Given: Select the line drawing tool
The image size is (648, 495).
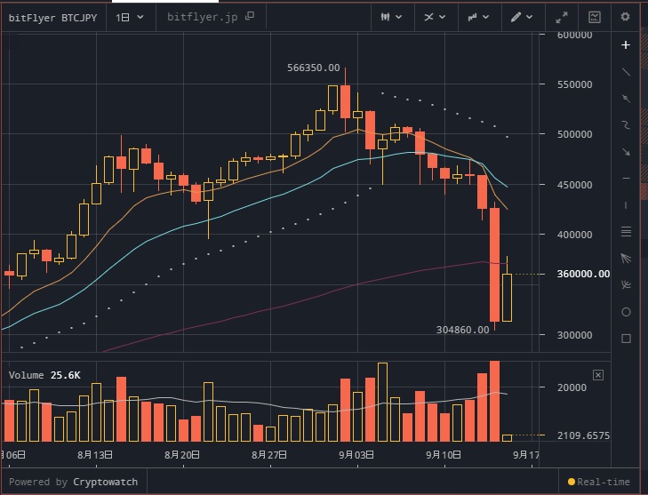Looking at the screenshot, I should tap(626, 72).
